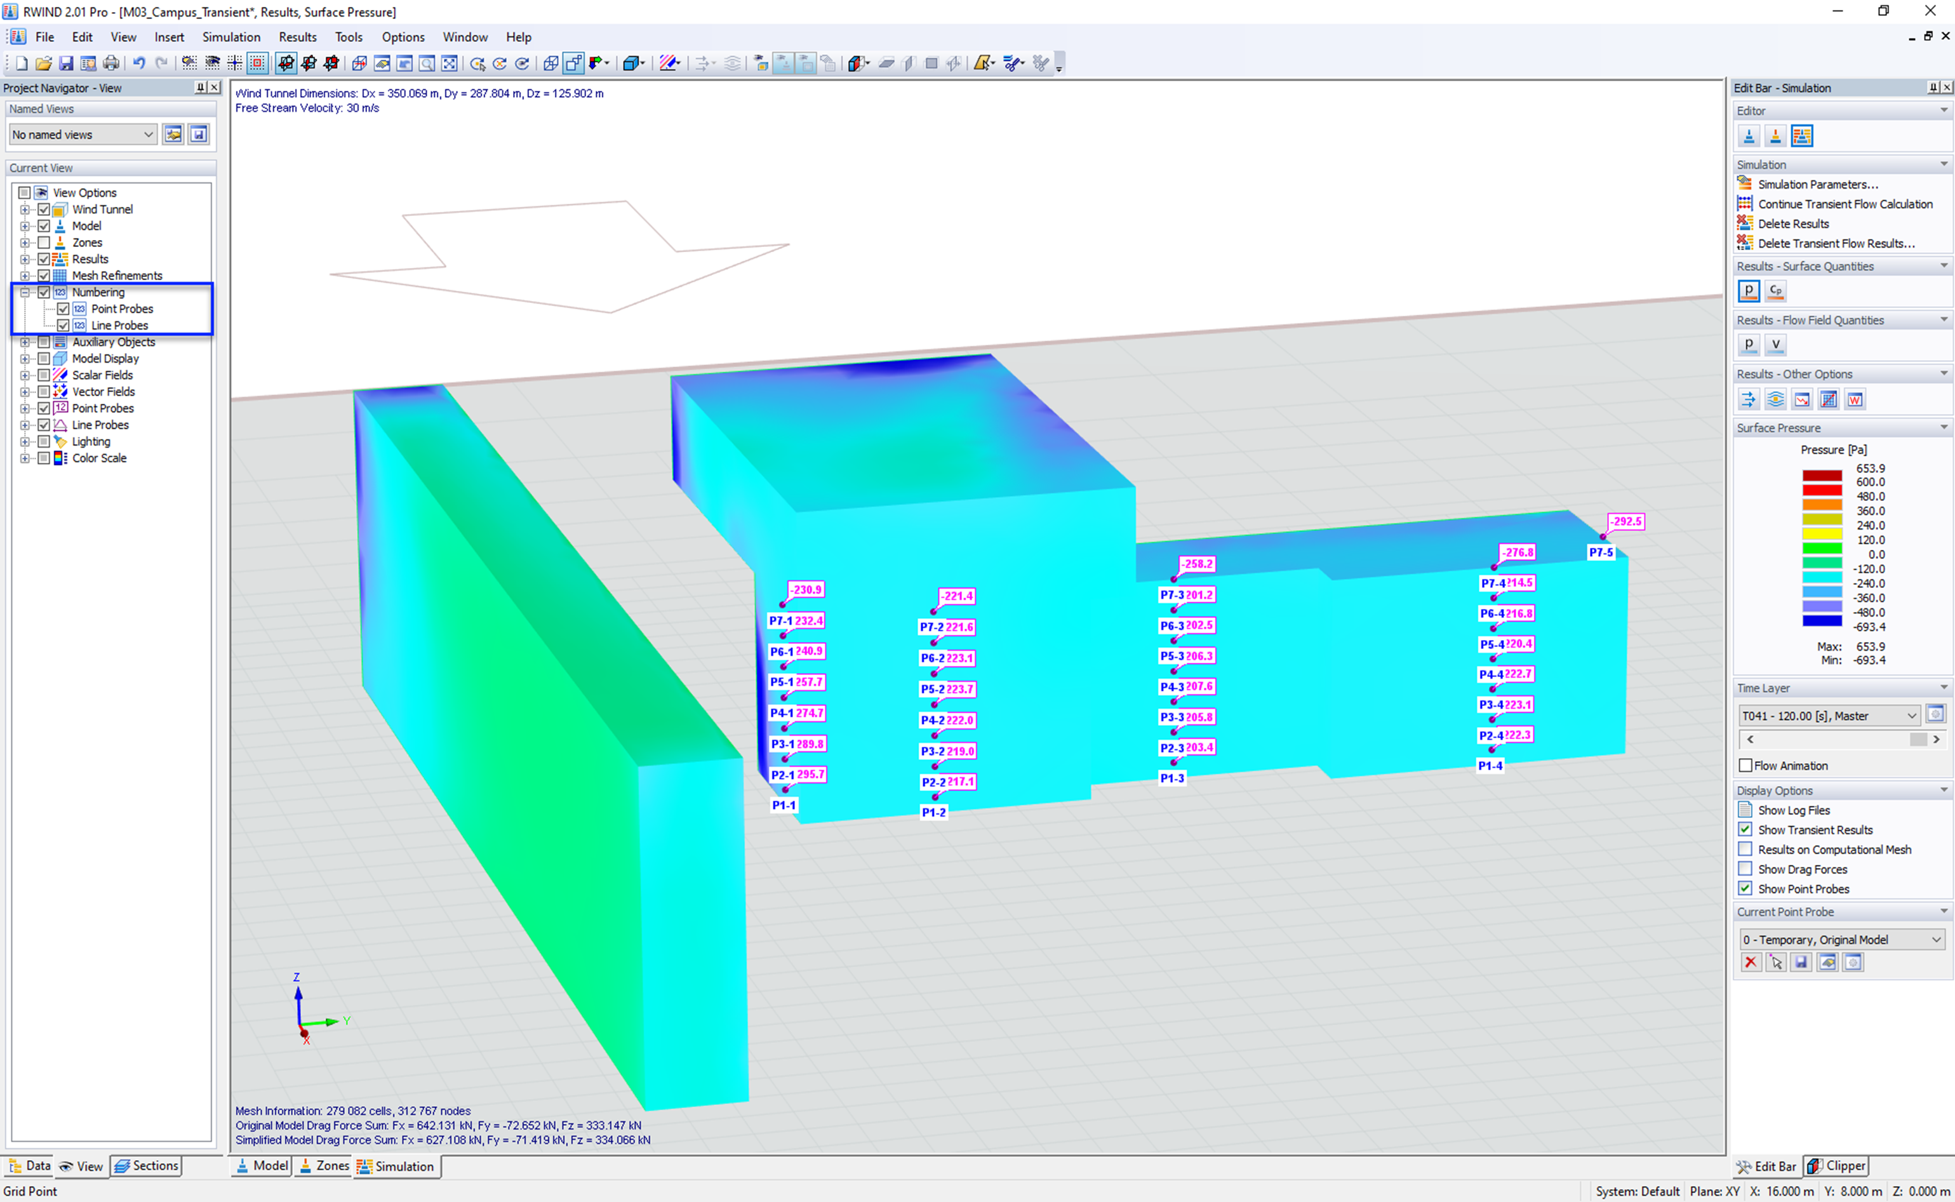Image resolution: width=1955 pixels, height=1202 pixels.
Task: Click the Undo arrow icon
Action: pyautogui.click(x=139, y=63)
